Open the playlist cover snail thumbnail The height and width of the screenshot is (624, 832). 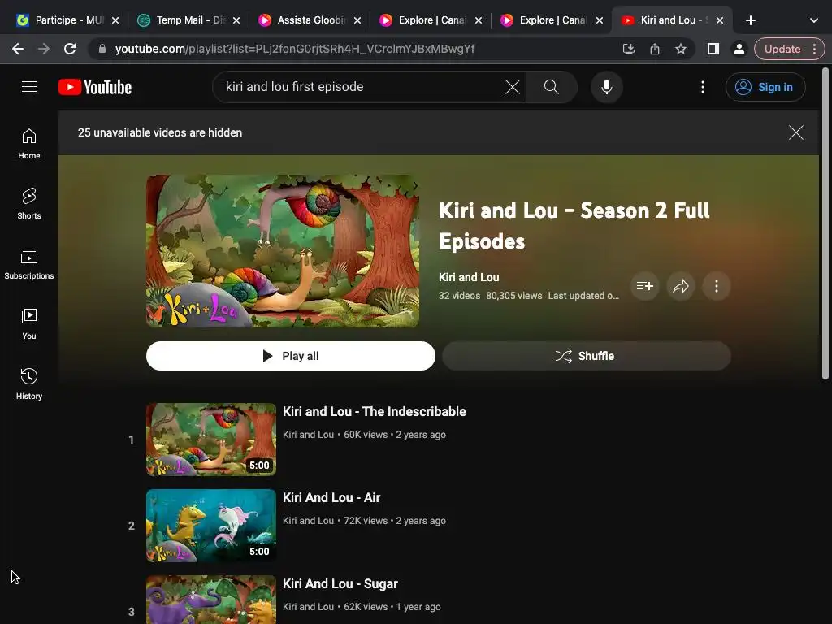pyautogui.click(x=283, y=251)
